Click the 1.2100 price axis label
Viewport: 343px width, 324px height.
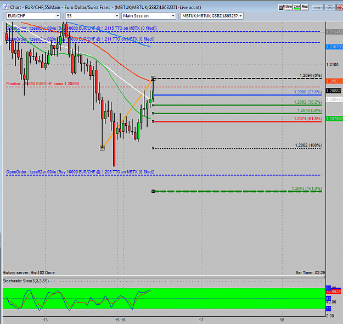pos(332,65)
